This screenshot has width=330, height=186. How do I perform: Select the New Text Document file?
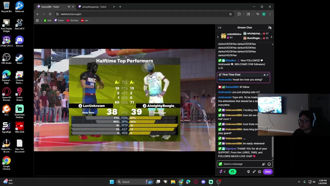(x=19, y=146)
